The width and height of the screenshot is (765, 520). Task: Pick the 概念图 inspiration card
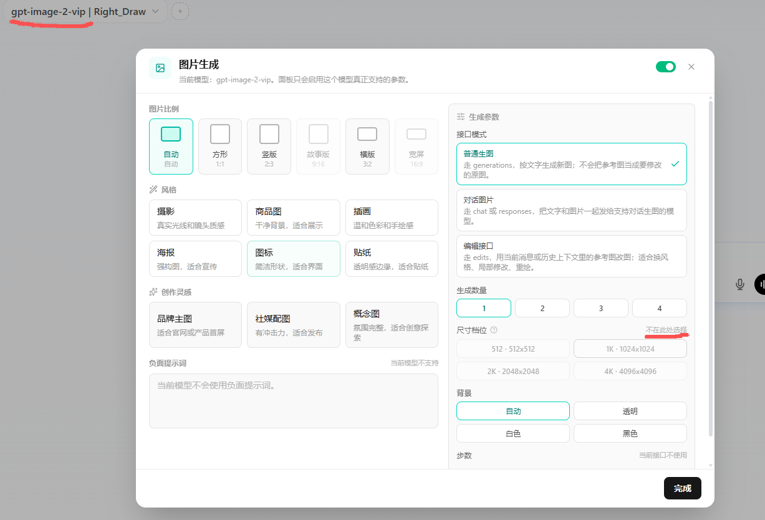392,325
